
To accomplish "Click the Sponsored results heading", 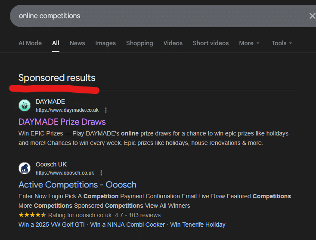I will [x=57, y=78].
